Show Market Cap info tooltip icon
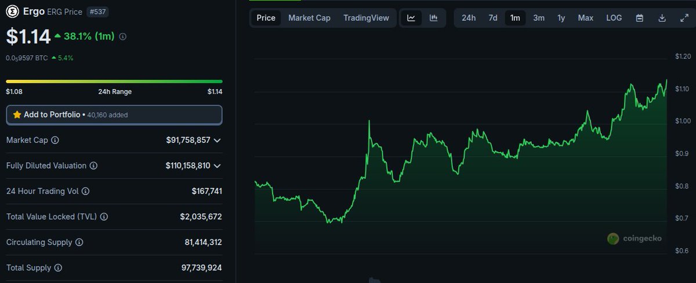 pos(55,140)
